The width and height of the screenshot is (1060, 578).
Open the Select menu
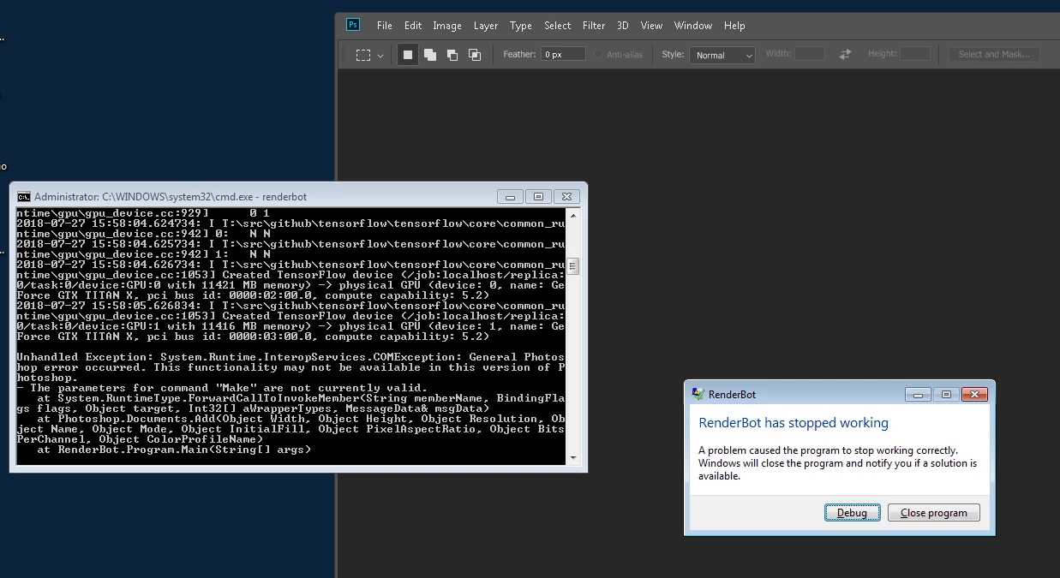tap(557, 26)
